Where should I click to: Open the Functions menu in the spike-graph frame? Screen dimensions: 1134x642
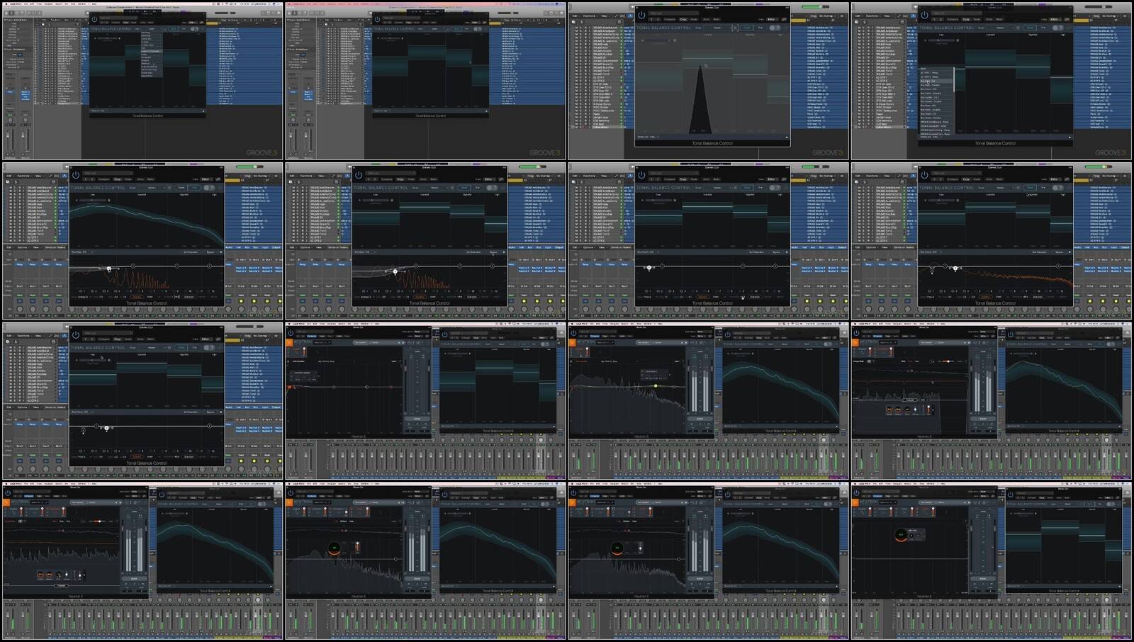point(588,16)
